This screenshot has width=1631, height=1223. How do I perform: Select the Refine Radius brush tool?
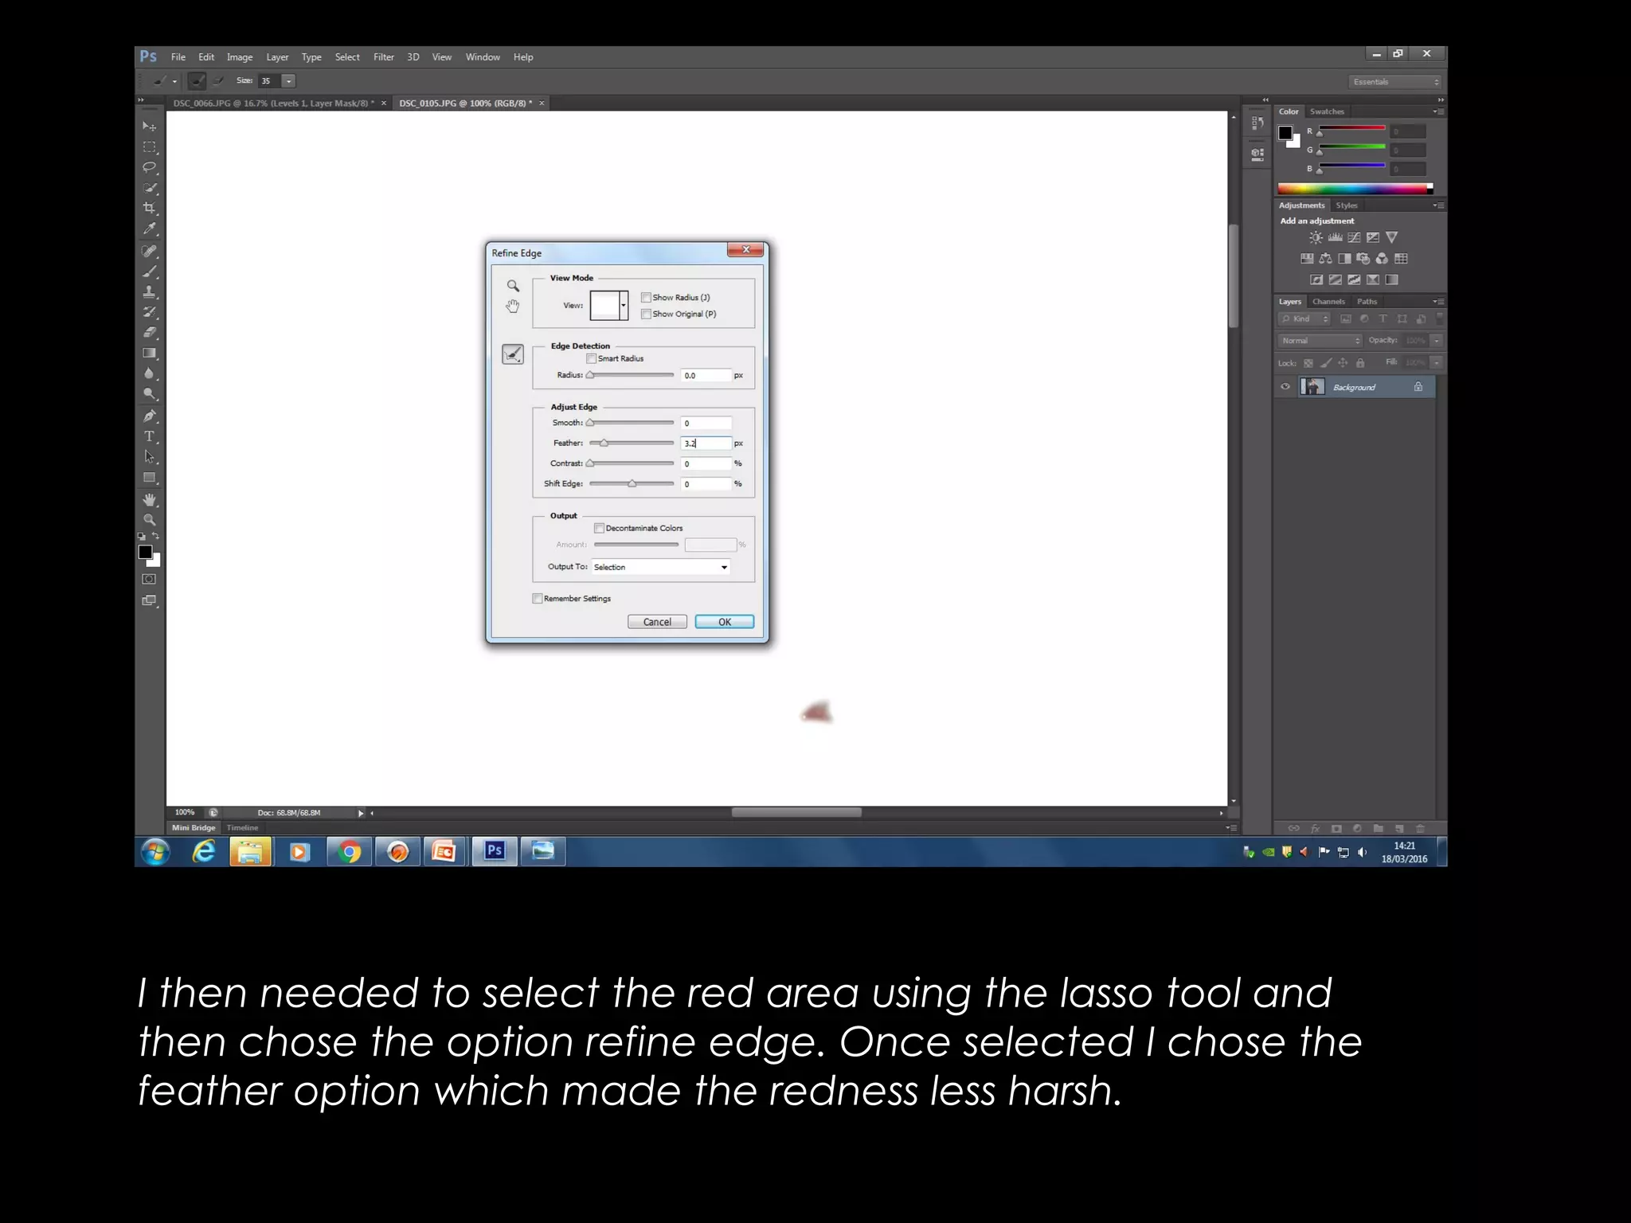(x=513, y=354)
